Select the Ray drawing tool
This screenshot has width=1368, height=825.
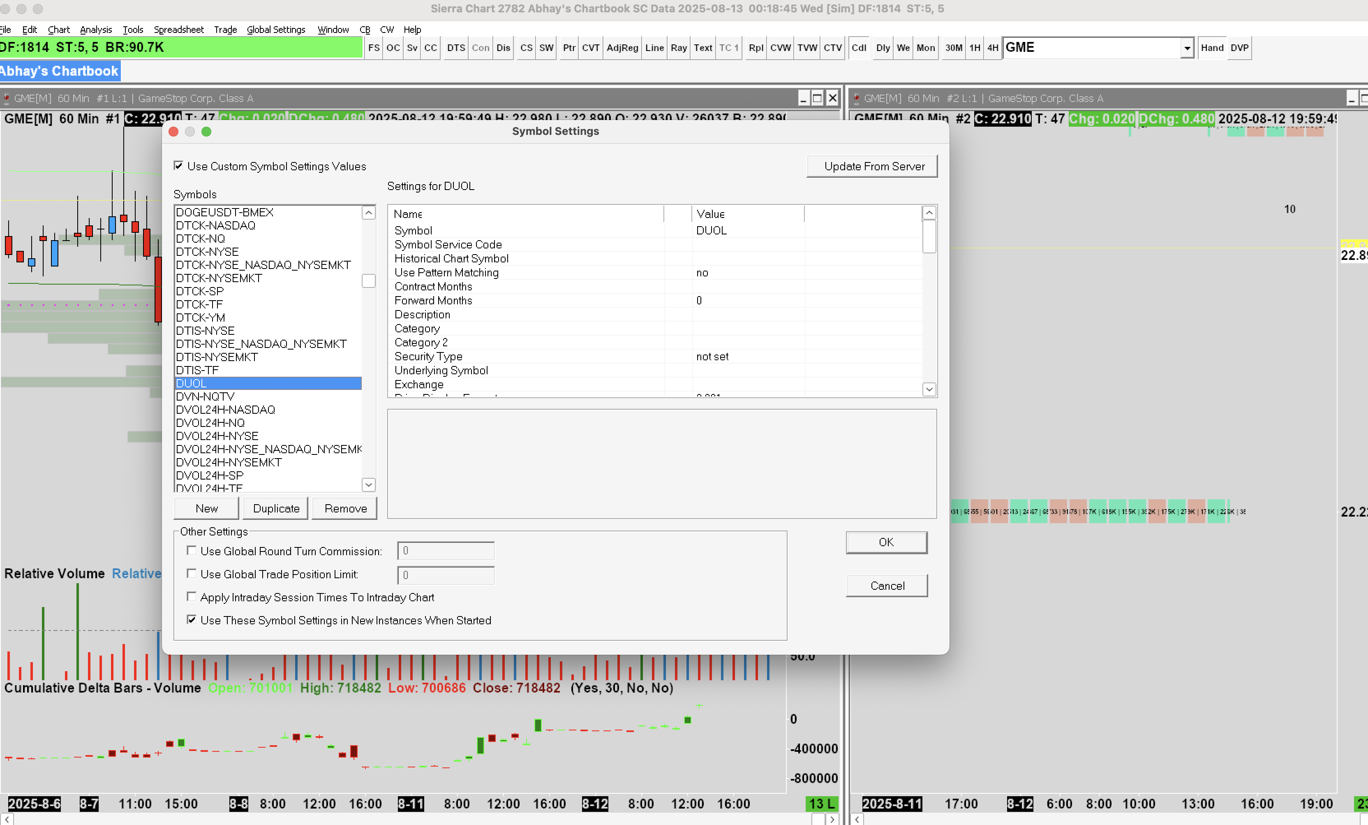point(678,48)
